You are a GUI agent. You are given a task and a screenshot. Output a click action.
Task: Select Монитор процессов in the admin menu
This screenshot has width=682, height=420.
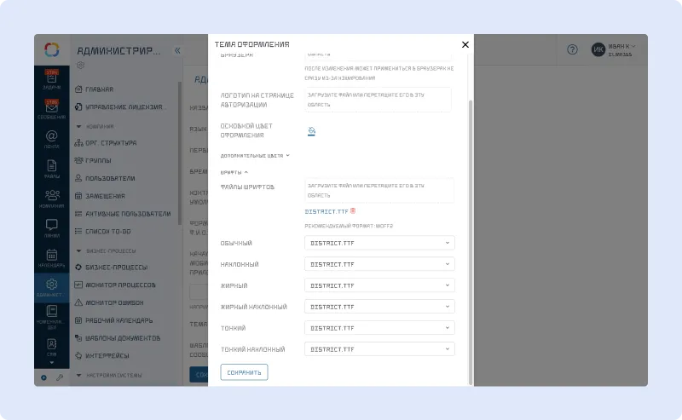click(x=120, y=285)
